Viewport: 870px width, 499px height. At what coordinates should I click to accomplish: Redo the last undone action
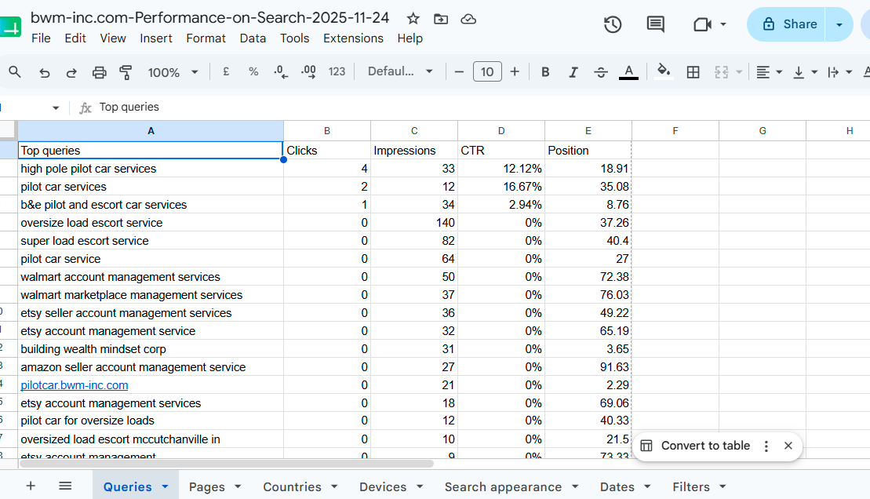point(71,72)
